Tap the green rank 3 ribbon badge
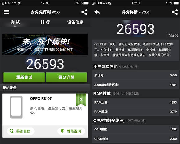 (x=81, y=100)
